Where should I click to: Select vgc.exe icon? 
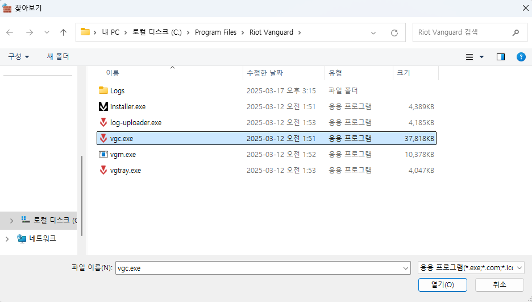click(x=103, y=138)
